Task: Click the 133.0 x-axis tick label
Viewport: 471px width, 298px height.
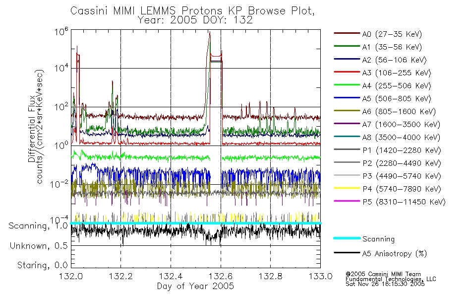Action: pos(320,276)
